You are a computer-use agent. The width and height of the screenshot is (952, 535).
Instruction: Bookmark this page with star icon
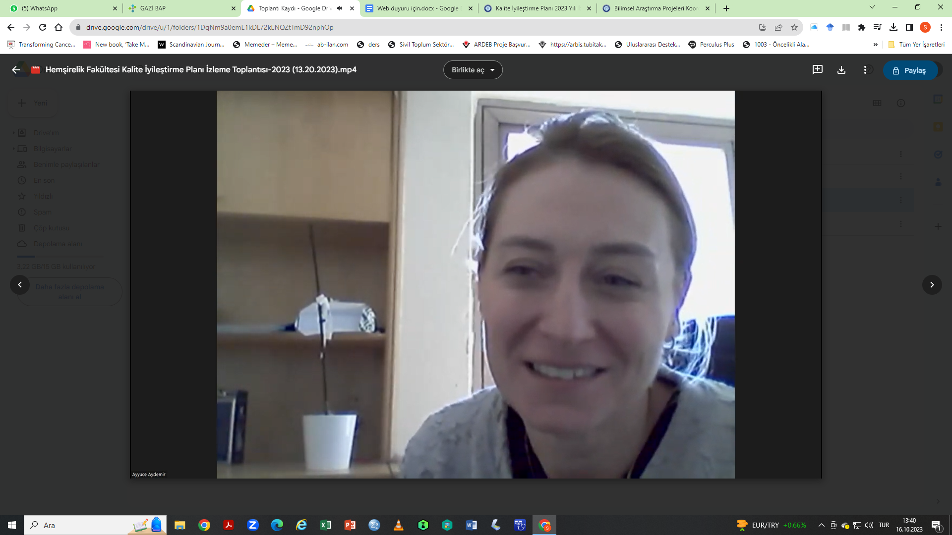[794, 27]
